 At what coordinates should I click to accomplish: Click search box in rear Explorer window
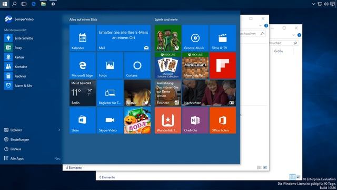click(x=284, y=43)
